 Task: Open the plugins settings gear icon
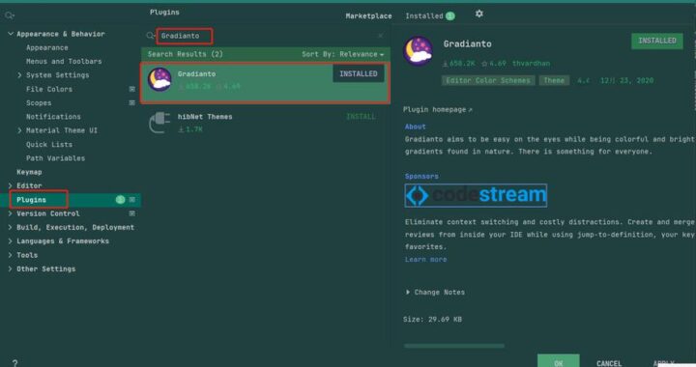[478, 14]
